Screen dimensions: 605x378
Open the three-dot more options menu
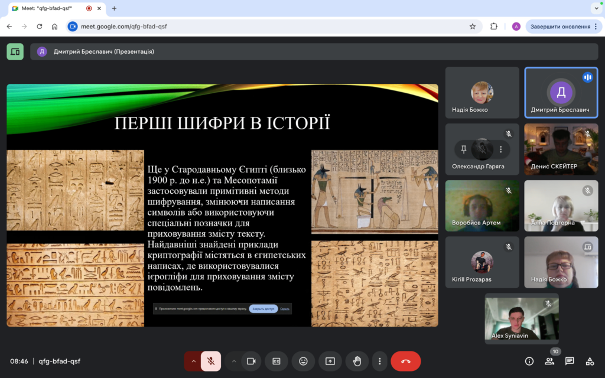click(x=380, y=361)
